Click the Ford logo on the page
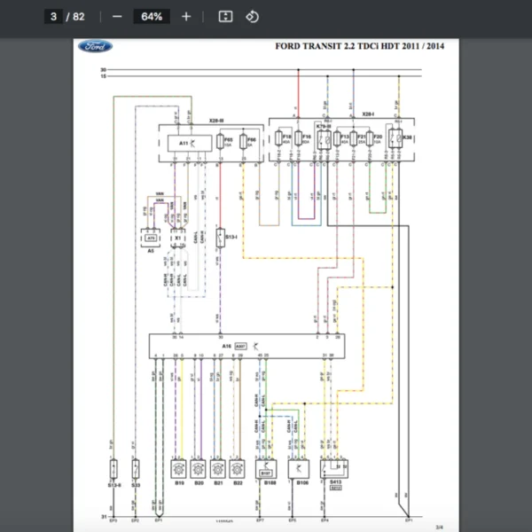532x532 pixels. (x=95, y=47)
